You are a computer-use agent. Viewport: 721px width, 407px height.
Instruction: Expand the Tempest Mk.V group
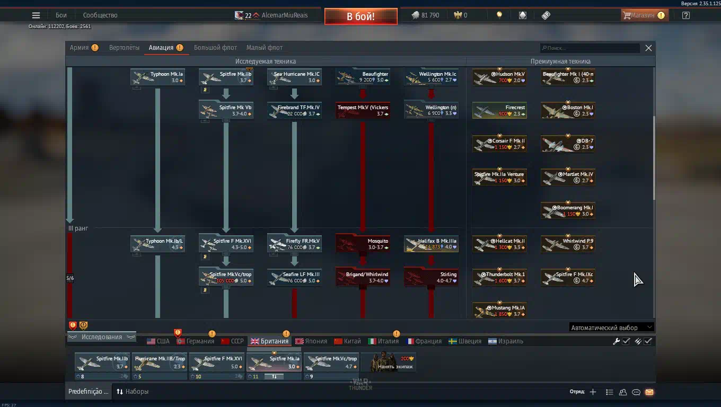coord(363,110)
